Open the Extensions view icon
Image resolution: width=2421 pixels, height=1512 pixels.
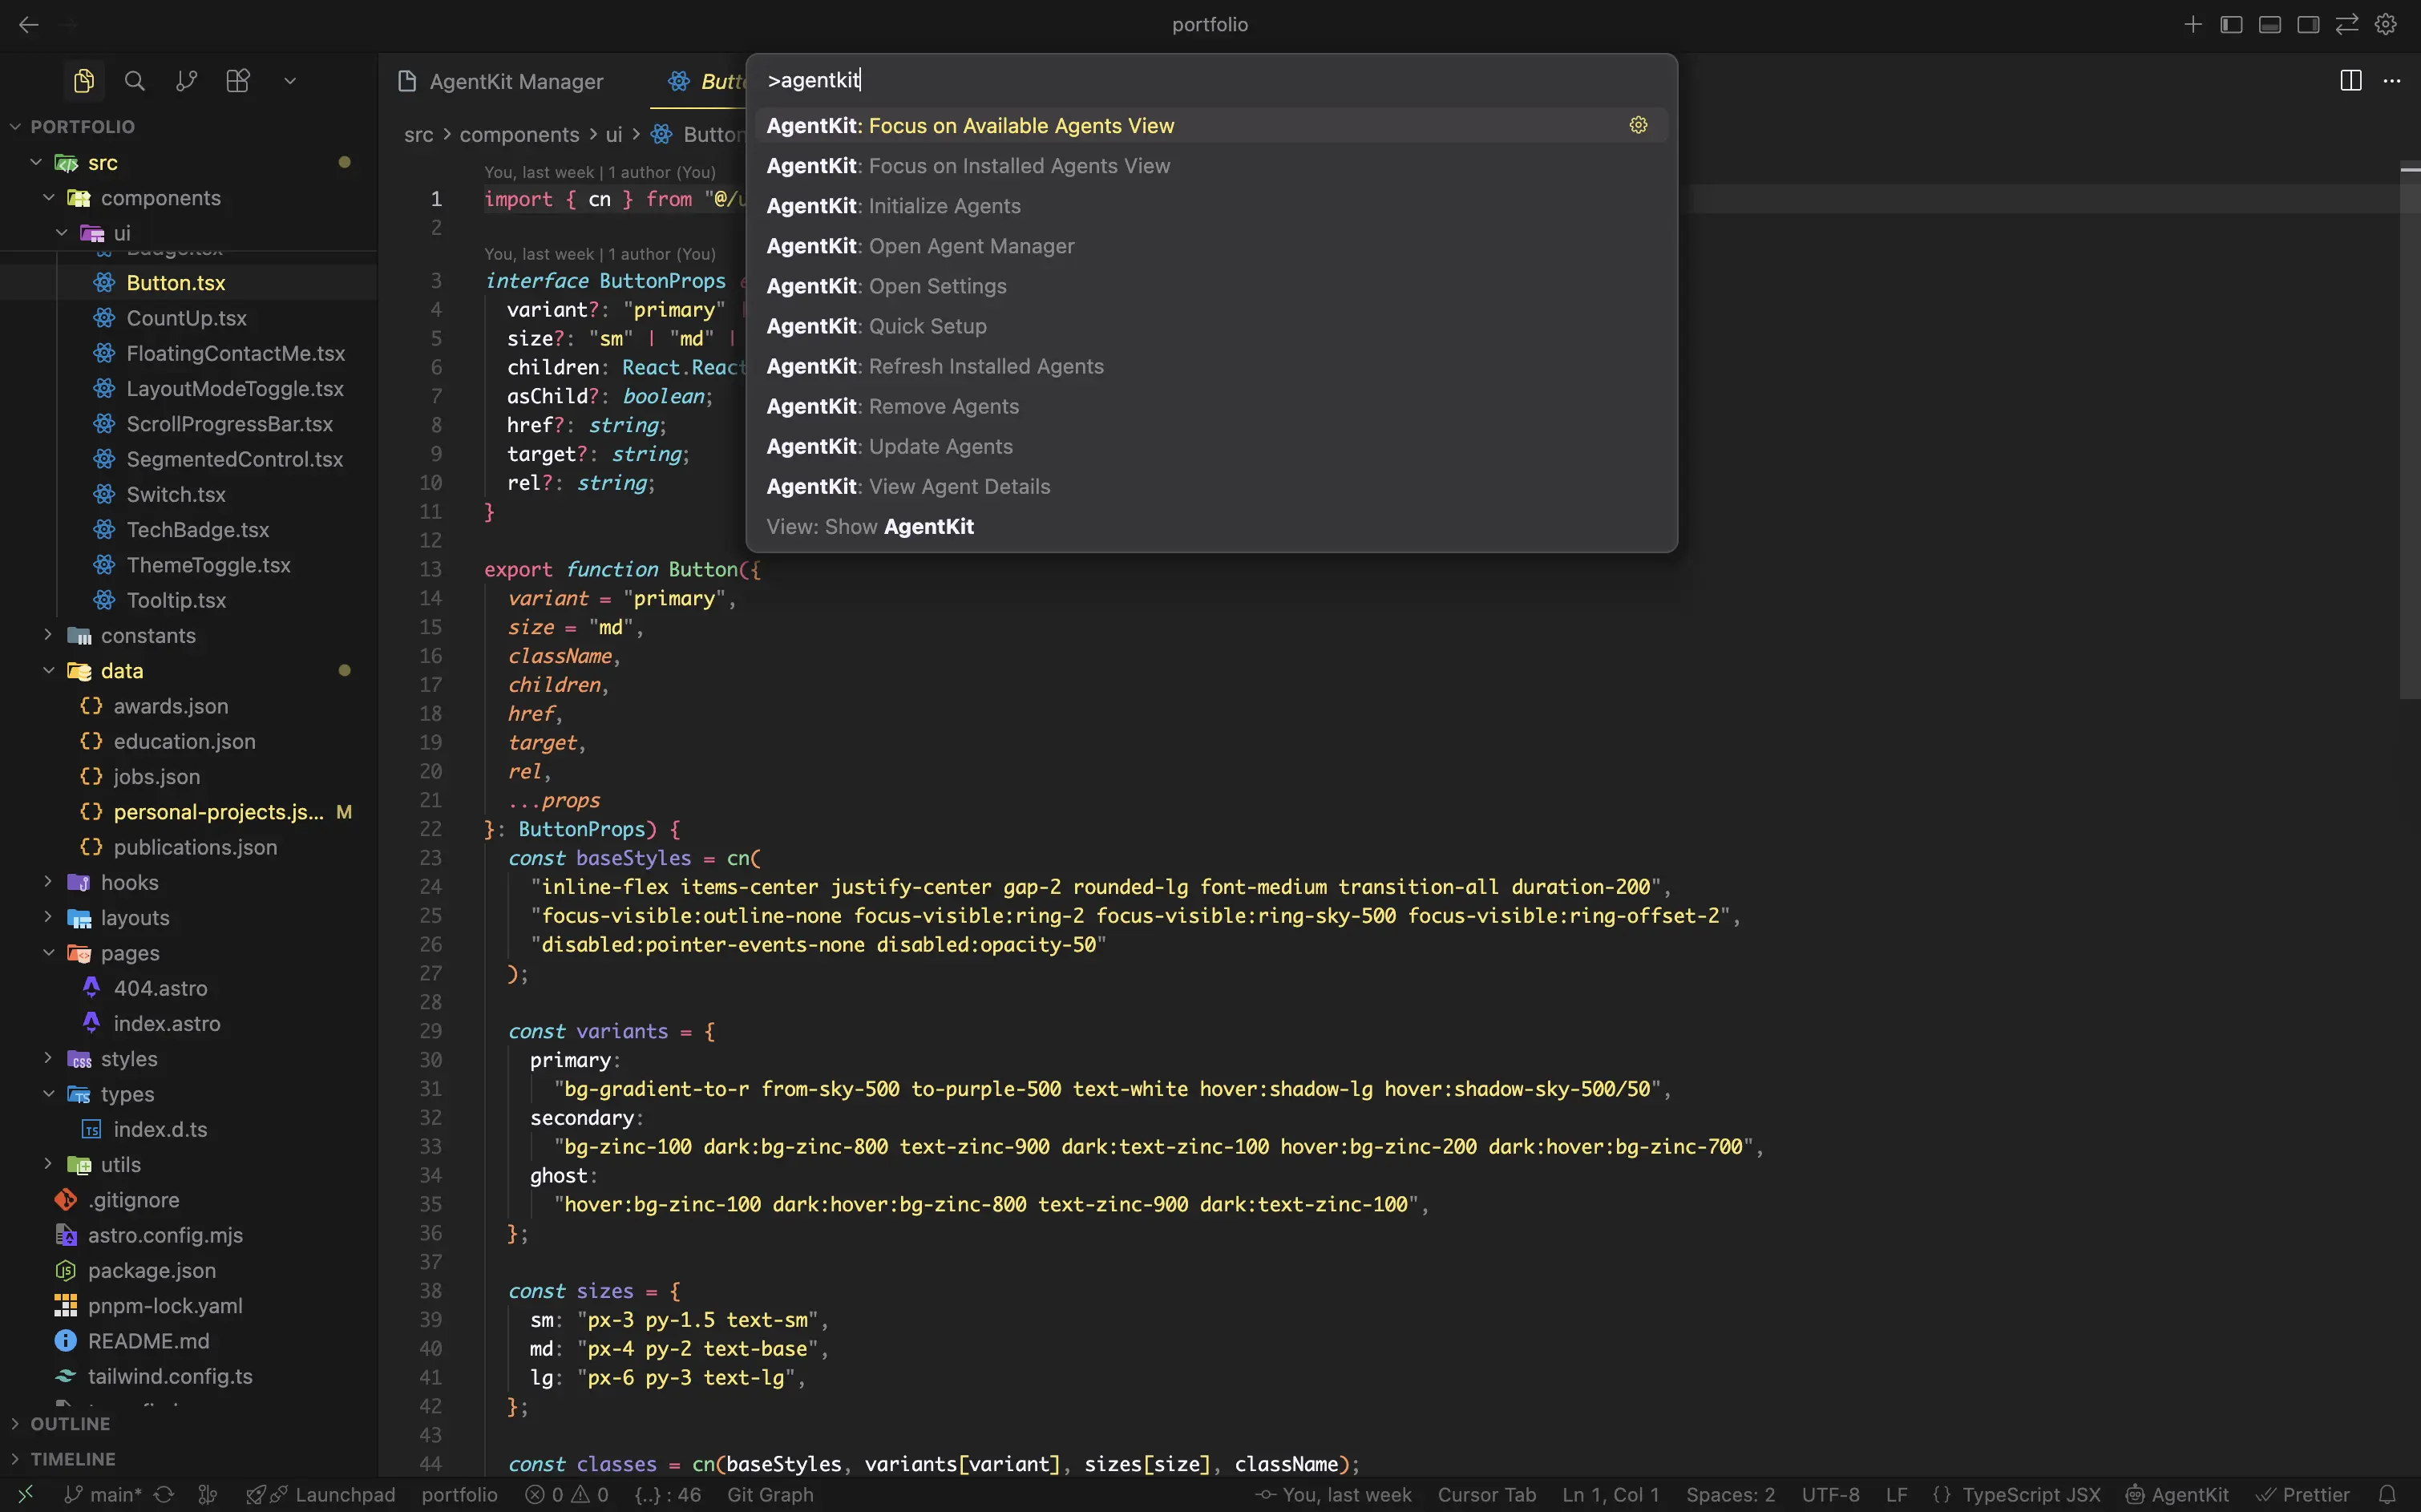(238, 81)
